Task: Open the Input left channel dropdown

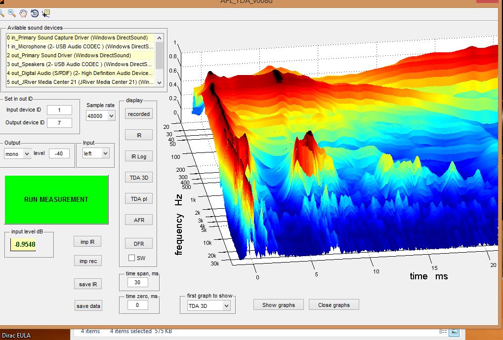Action: pos(96,153)
